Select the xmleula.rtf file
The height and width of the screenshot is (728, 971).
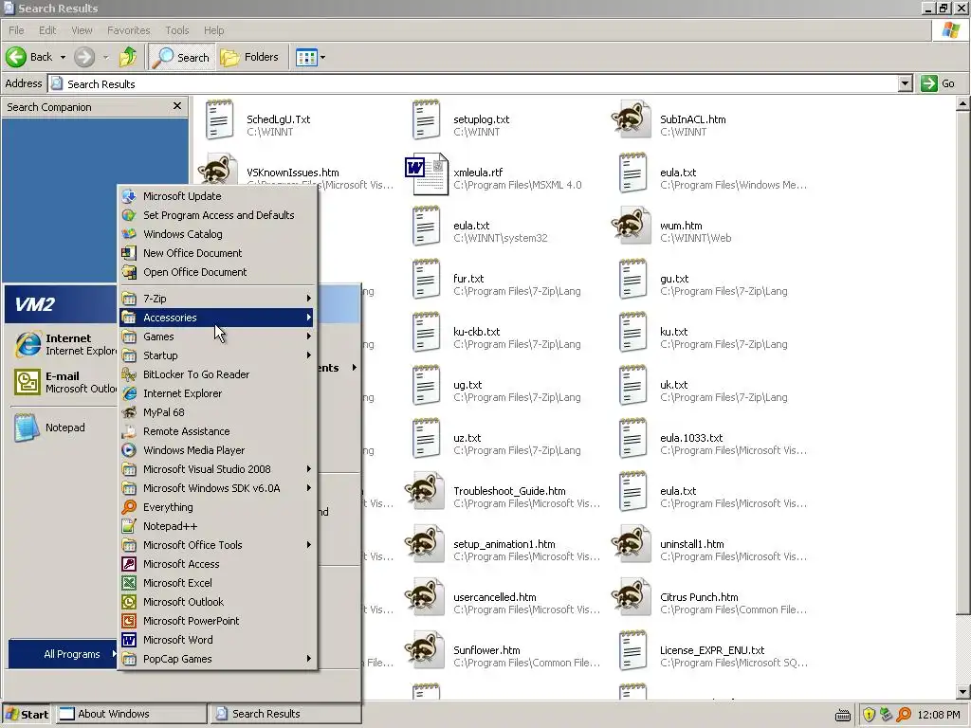click(493, 174)
